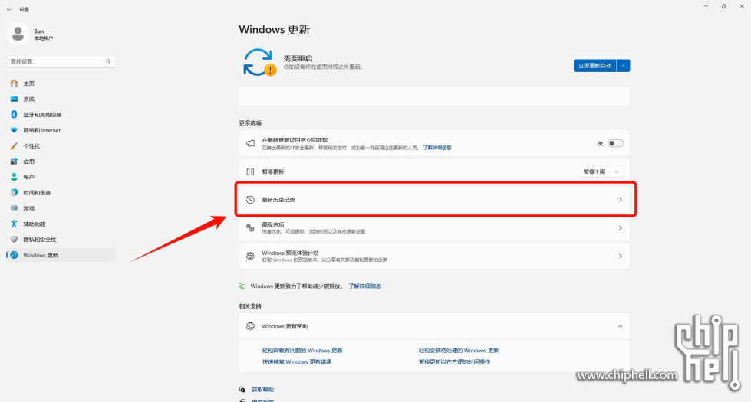Select 游戏 in the sidebar

pos(28,208)
